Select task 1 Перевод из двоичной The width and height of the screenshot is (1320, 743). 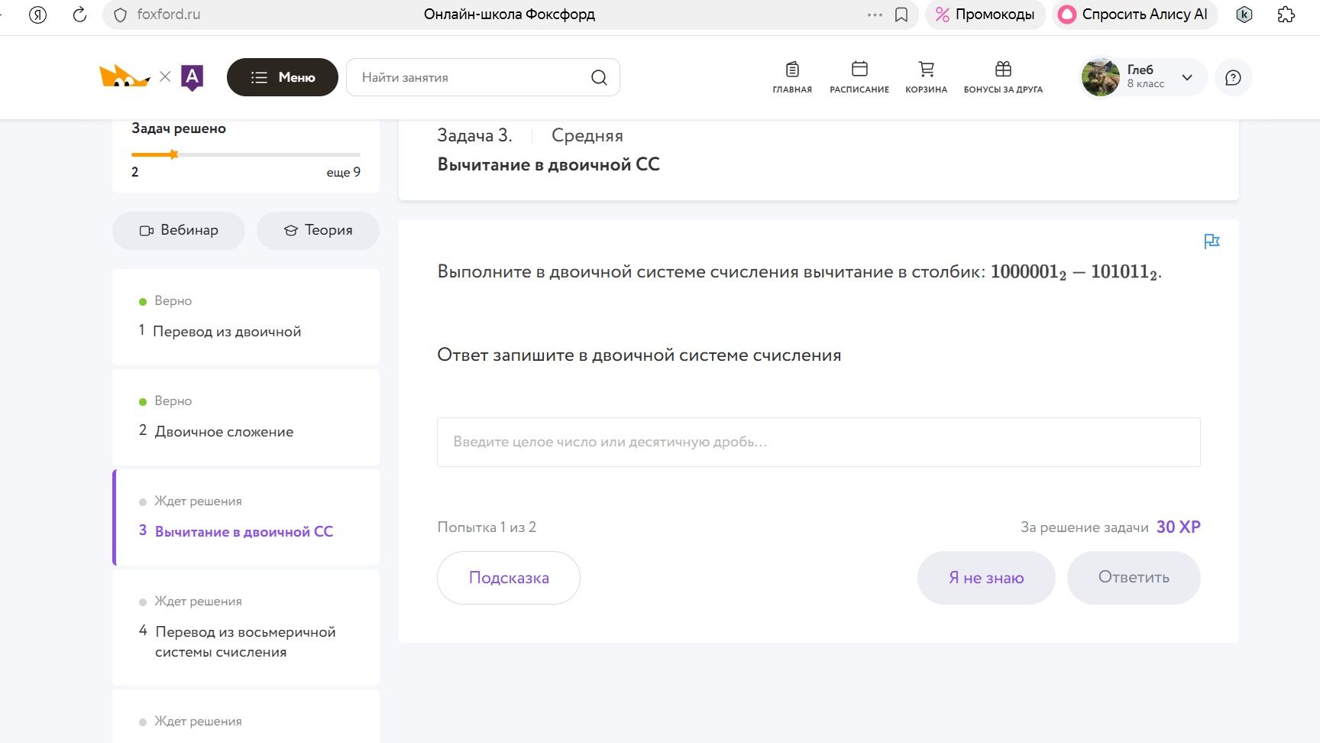[x=246, y=316]
